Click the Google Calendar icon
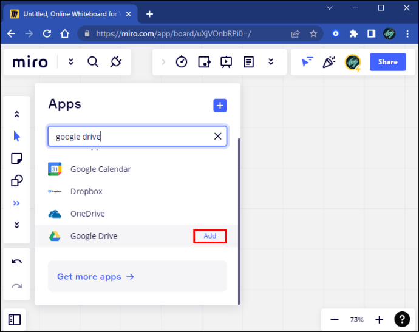 [x=55, y=169]
